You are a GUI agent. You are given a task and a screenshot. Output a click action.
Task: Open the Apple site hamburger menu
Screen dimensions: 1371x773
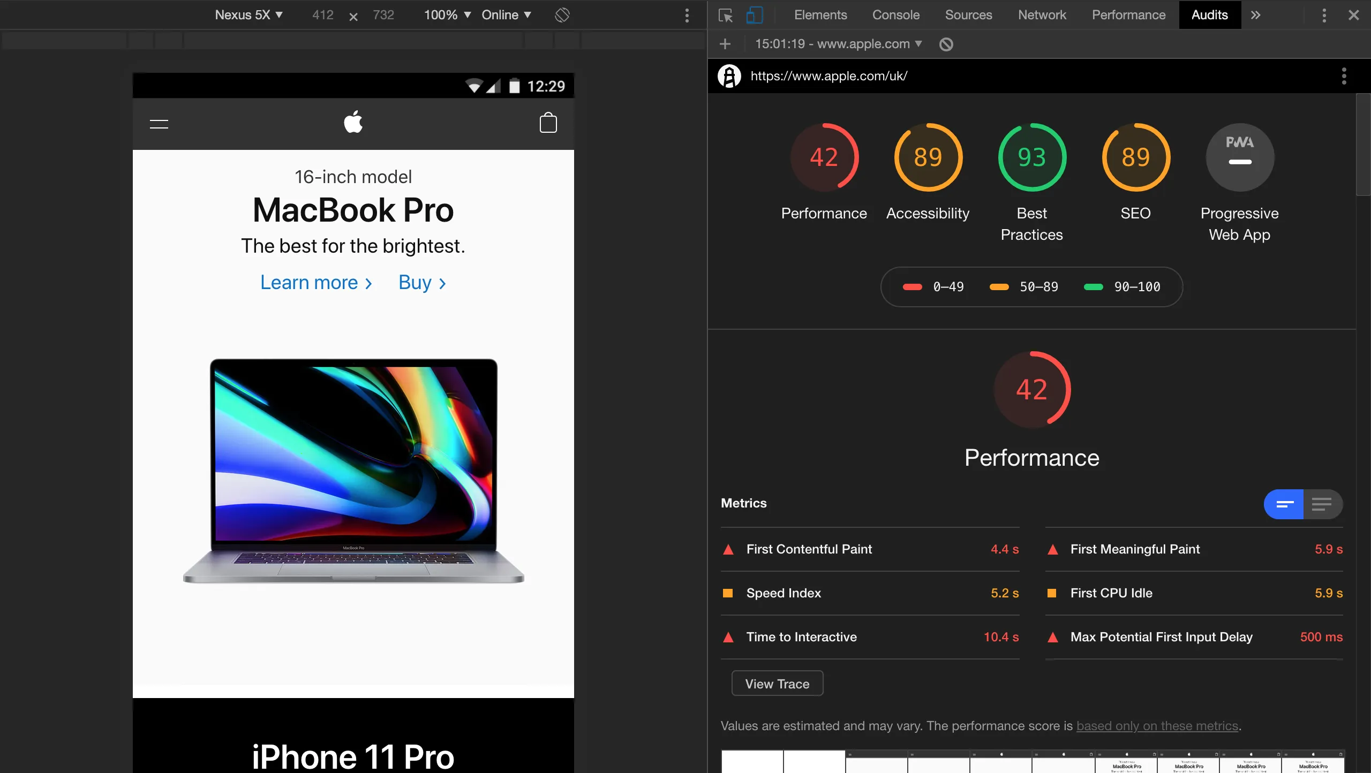(x=159, y=124)
